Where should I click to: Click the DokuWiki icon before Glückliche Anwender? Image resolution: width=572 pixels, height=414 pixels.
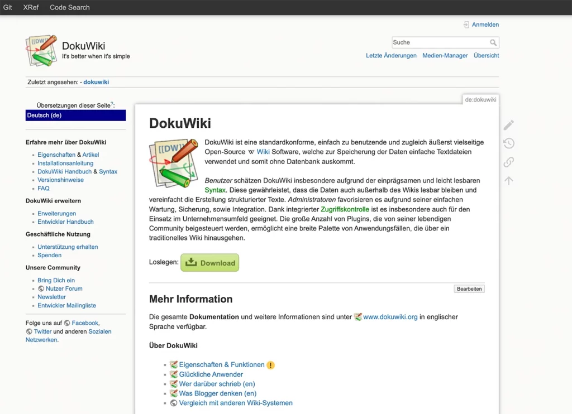174,374
